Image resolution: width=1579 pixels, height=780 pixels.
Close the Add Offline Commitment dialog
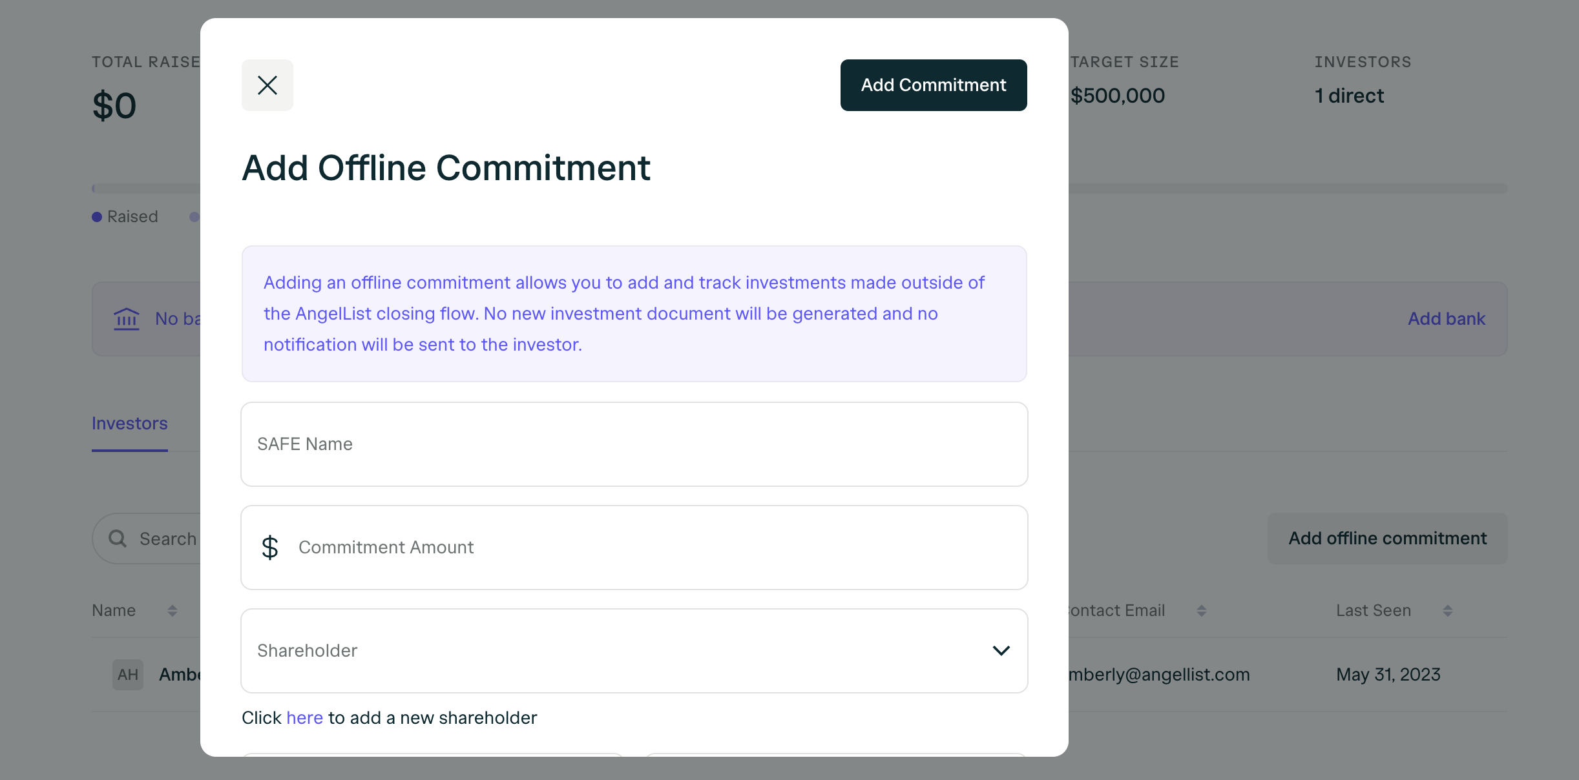(267, 85)
